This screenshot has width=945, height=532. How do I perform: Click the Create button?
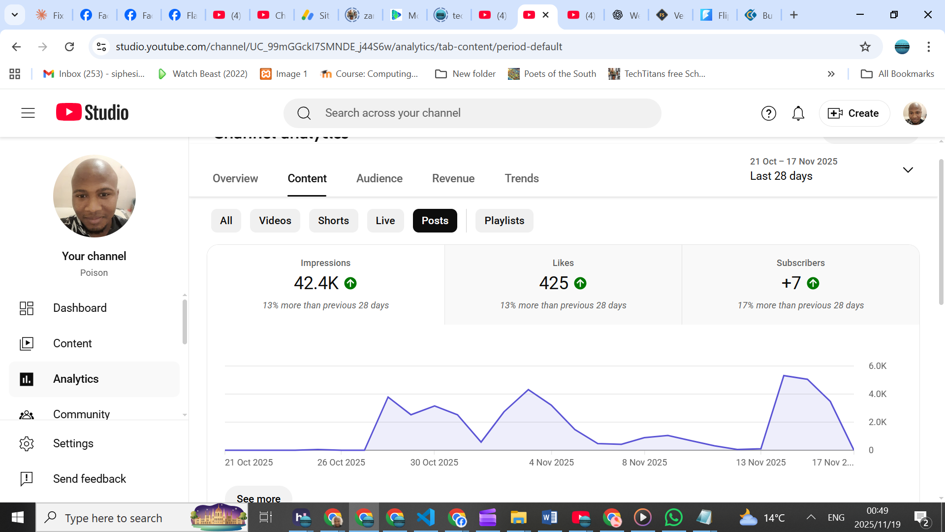(x=854, y=113)
